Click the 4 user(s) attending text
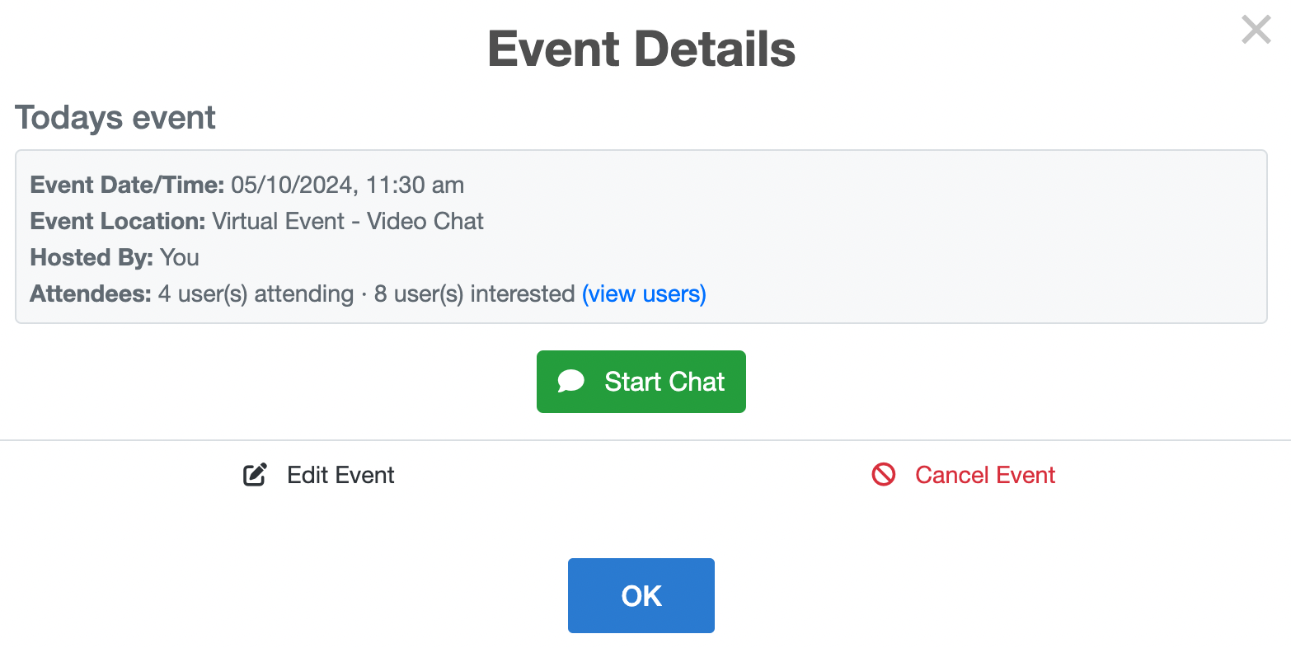This screenshot has height=648, width=1291. [x=256, y=294]
